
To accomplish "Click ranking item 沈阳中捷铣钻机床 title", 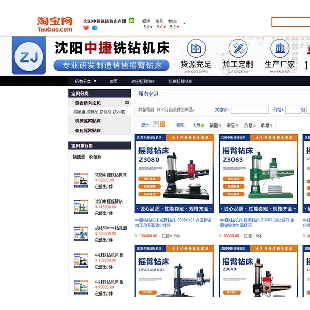I will pos(111,175).
